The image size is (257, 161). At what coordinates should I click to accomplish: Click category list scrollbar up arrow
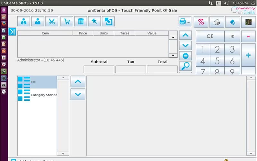coord(63,78)
